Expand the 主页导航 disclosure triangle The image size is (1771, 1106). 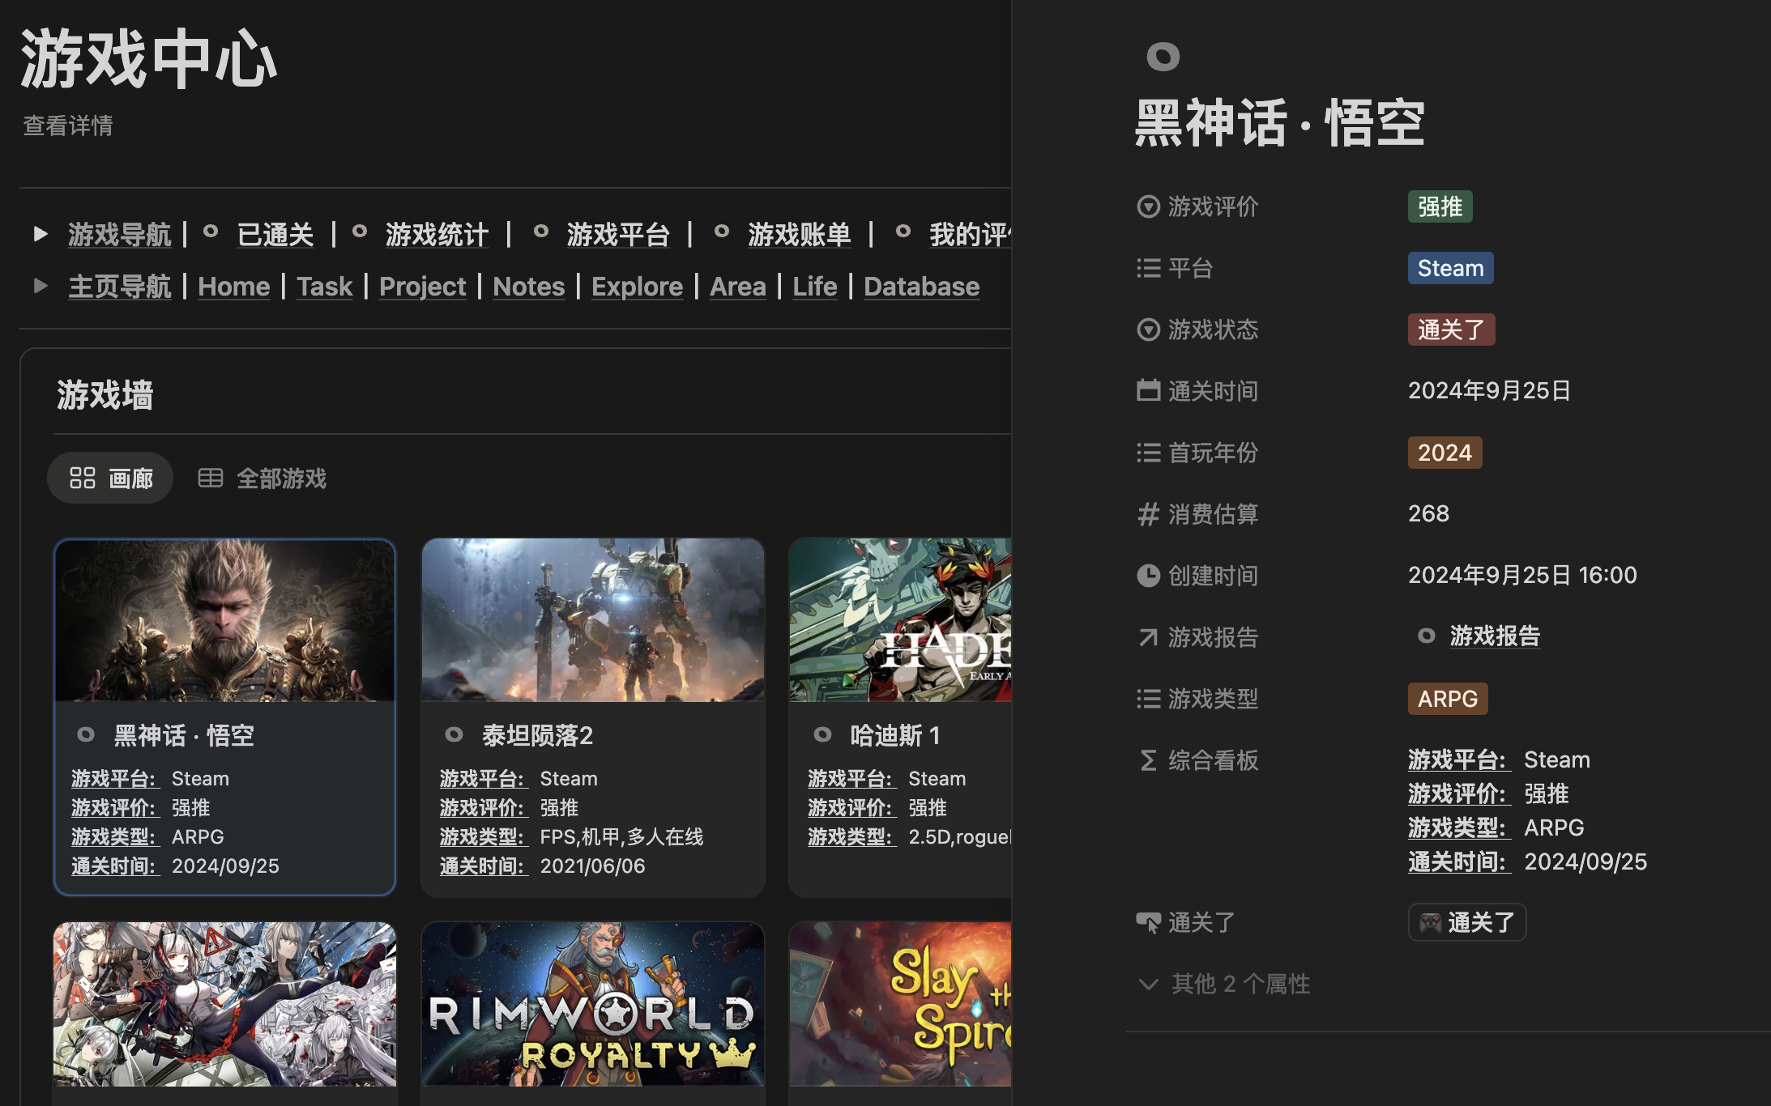coord(41,286)
